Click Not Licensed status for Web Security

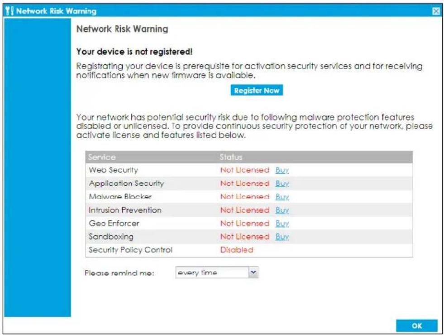pyautogui.click(x=245, y=170)
